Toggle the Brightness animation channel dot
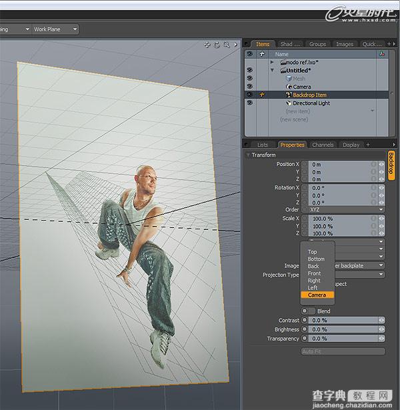This screenshot has width=400, height=410. [x=305, y=329]
